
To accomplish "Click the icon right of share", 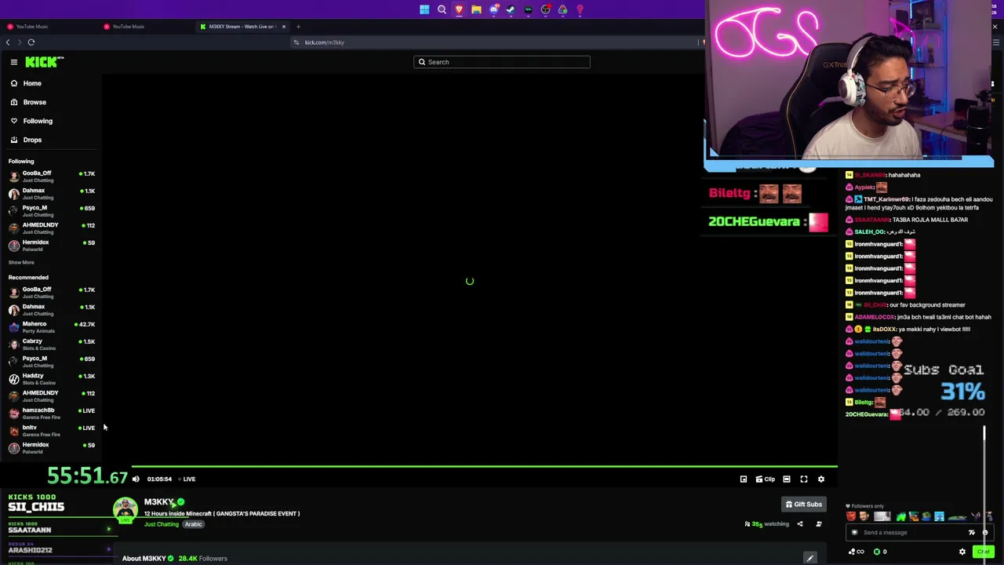I will tap(819, 524).
